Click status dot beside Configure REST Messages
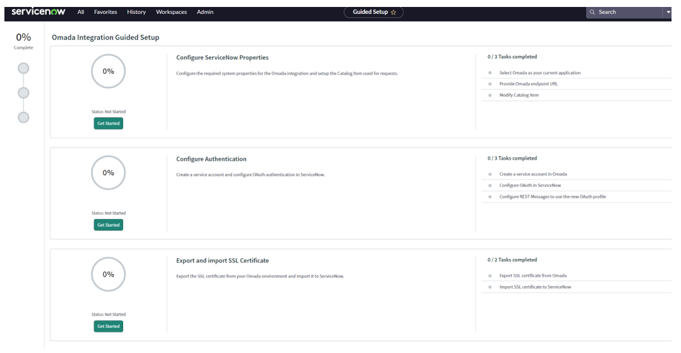The width and height of the screenshot is (681, 353). (490, 196)
